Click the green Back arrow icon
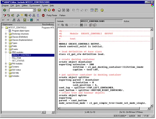This screenshot has height=119, width=156. [x=45, y=10]
